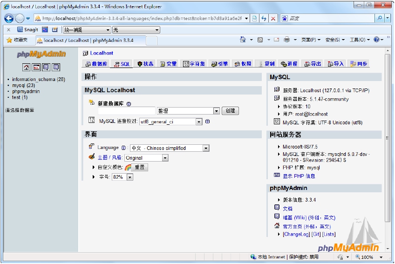This screenshot has height=264, width=395.
Task: Click the Print icon in command bar
Action: click(286, 40)
